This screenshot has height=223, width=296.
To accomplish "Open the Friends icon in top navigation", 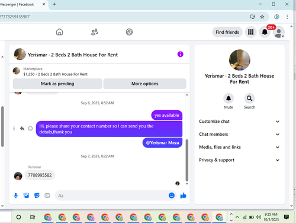I will [x=95, y=32].
